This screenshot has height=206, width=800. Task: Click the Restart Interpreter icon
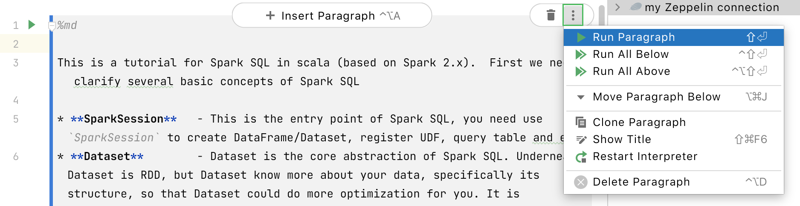(x=580, y=157)
